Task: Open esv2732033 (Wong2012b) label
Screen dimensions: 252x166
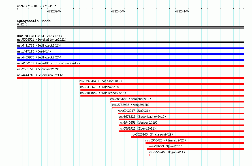Action: click(131, 105)
